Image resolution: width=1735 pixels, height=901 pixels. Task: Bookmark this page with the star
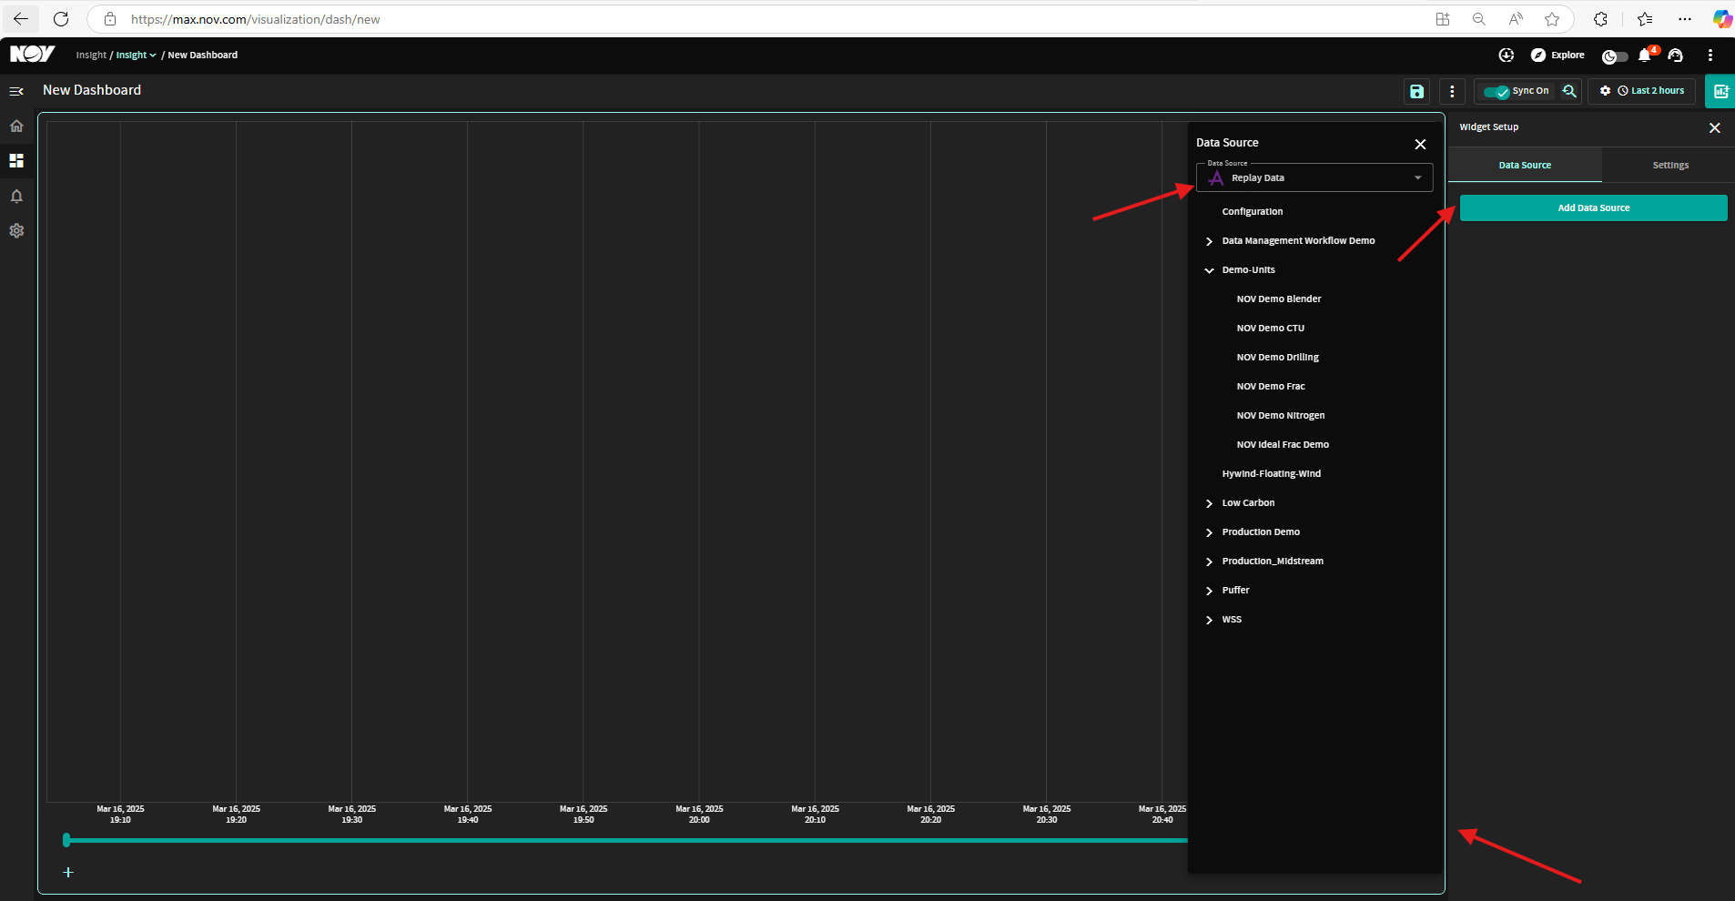click(1552, 19)
